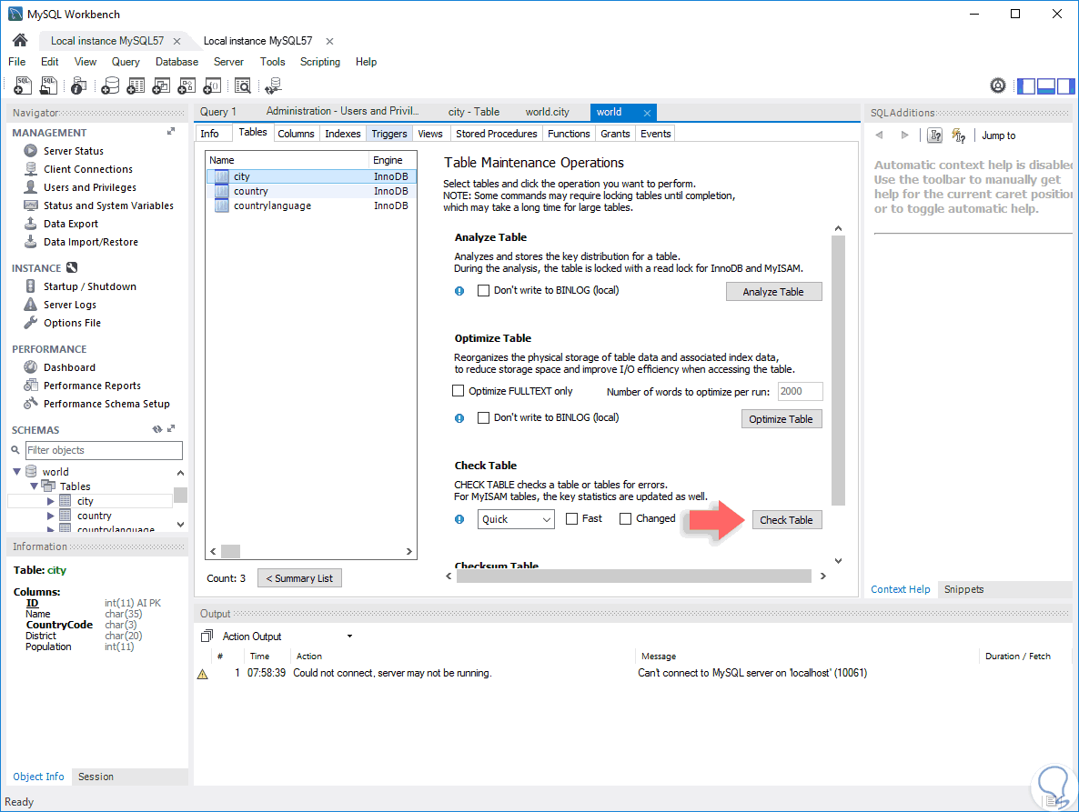Screen dimensions: 1079x812
Task: Search table data toolbar icon
Action: coord(243,85)
